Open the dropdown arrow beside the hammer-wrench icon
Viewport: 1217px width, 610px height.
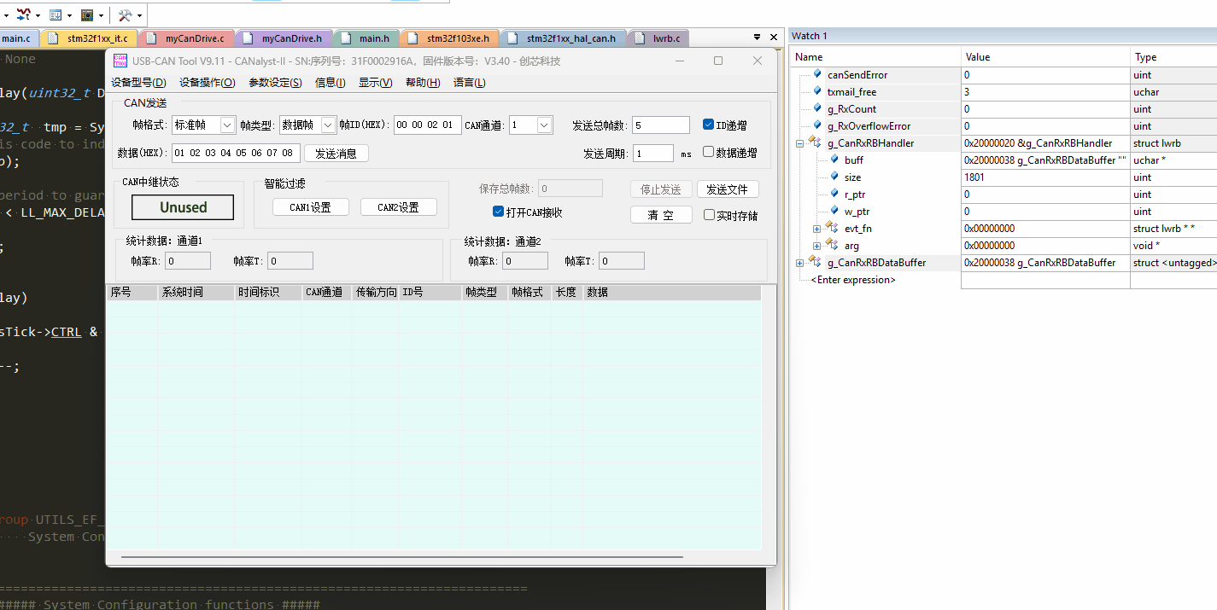pos(139,15)
